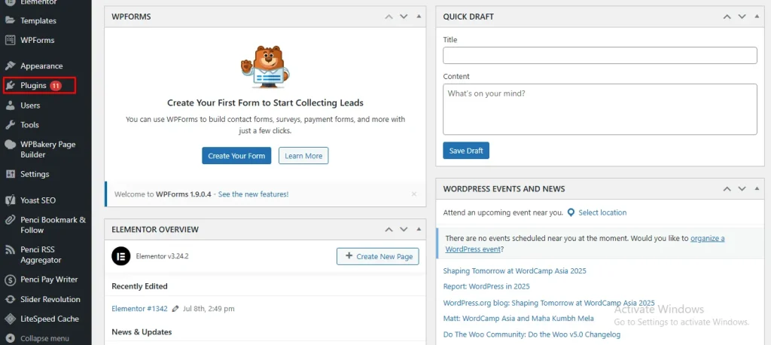Viewport: 771px width, 345px height.
Task: Open Do The Woo v5.0 Changelog link
Action: point(532,334)
